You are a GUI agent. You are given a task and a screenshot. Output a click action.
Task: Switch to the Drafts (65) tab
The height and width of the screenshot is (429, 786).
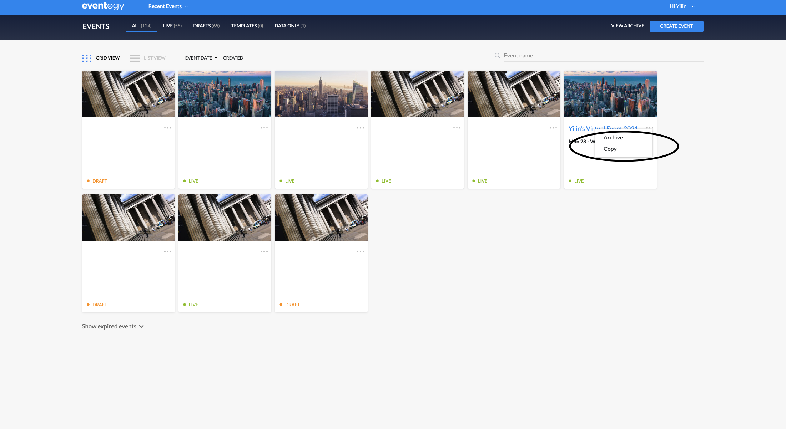tap(206, 26)
